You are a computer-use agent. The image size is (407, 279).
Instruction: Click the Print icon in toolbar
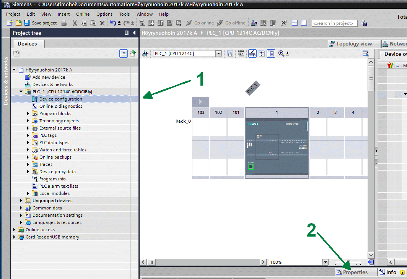tap(63, 23)
